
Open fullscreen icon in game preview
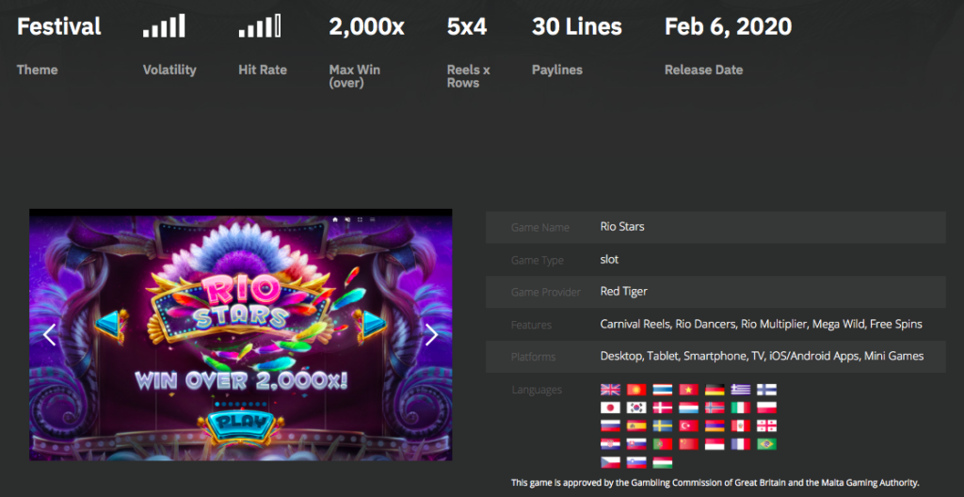pos(361,219)
